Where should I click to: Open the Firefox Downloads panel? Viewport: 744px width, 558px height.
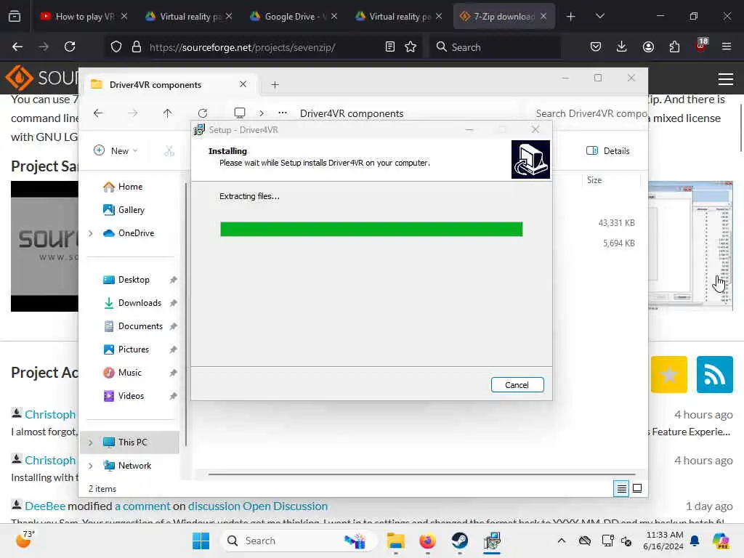coord(622,47)
